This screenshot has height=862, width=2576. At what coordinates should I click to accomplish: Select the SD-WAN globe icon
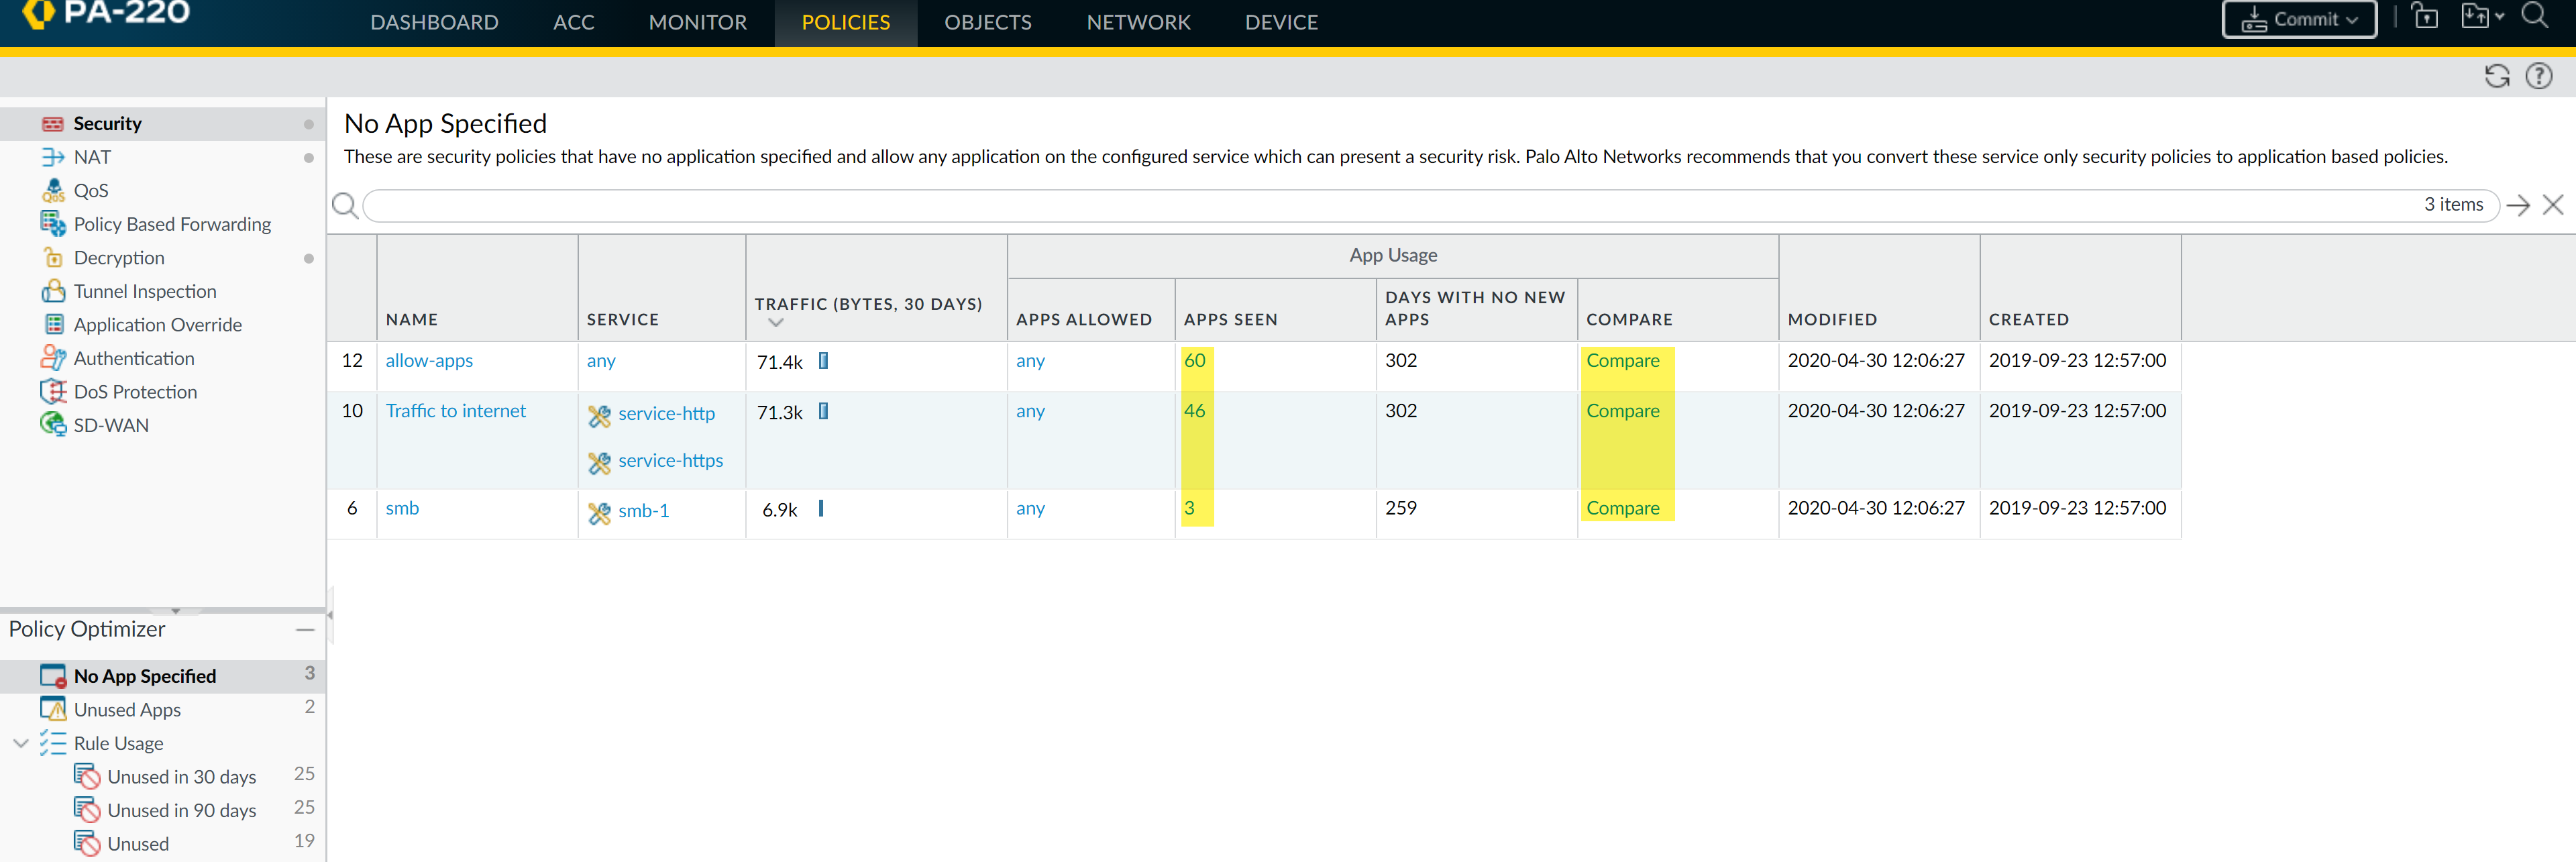[x=53, y=425]
